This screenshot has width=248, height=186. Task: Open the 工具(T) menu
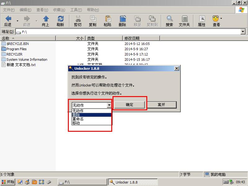(76, 10)
